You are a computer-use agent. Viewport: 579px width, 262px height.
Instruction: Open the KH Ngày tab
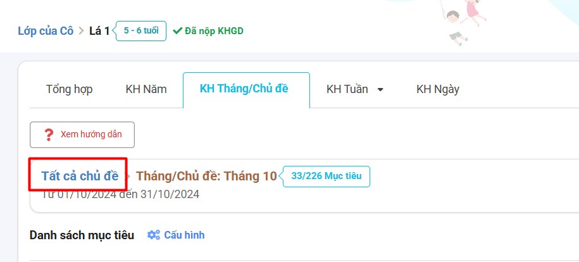tap(438, 89)
